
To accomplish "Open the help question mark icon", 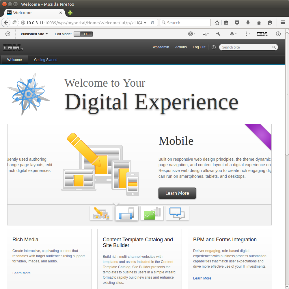I will point(214,47).
